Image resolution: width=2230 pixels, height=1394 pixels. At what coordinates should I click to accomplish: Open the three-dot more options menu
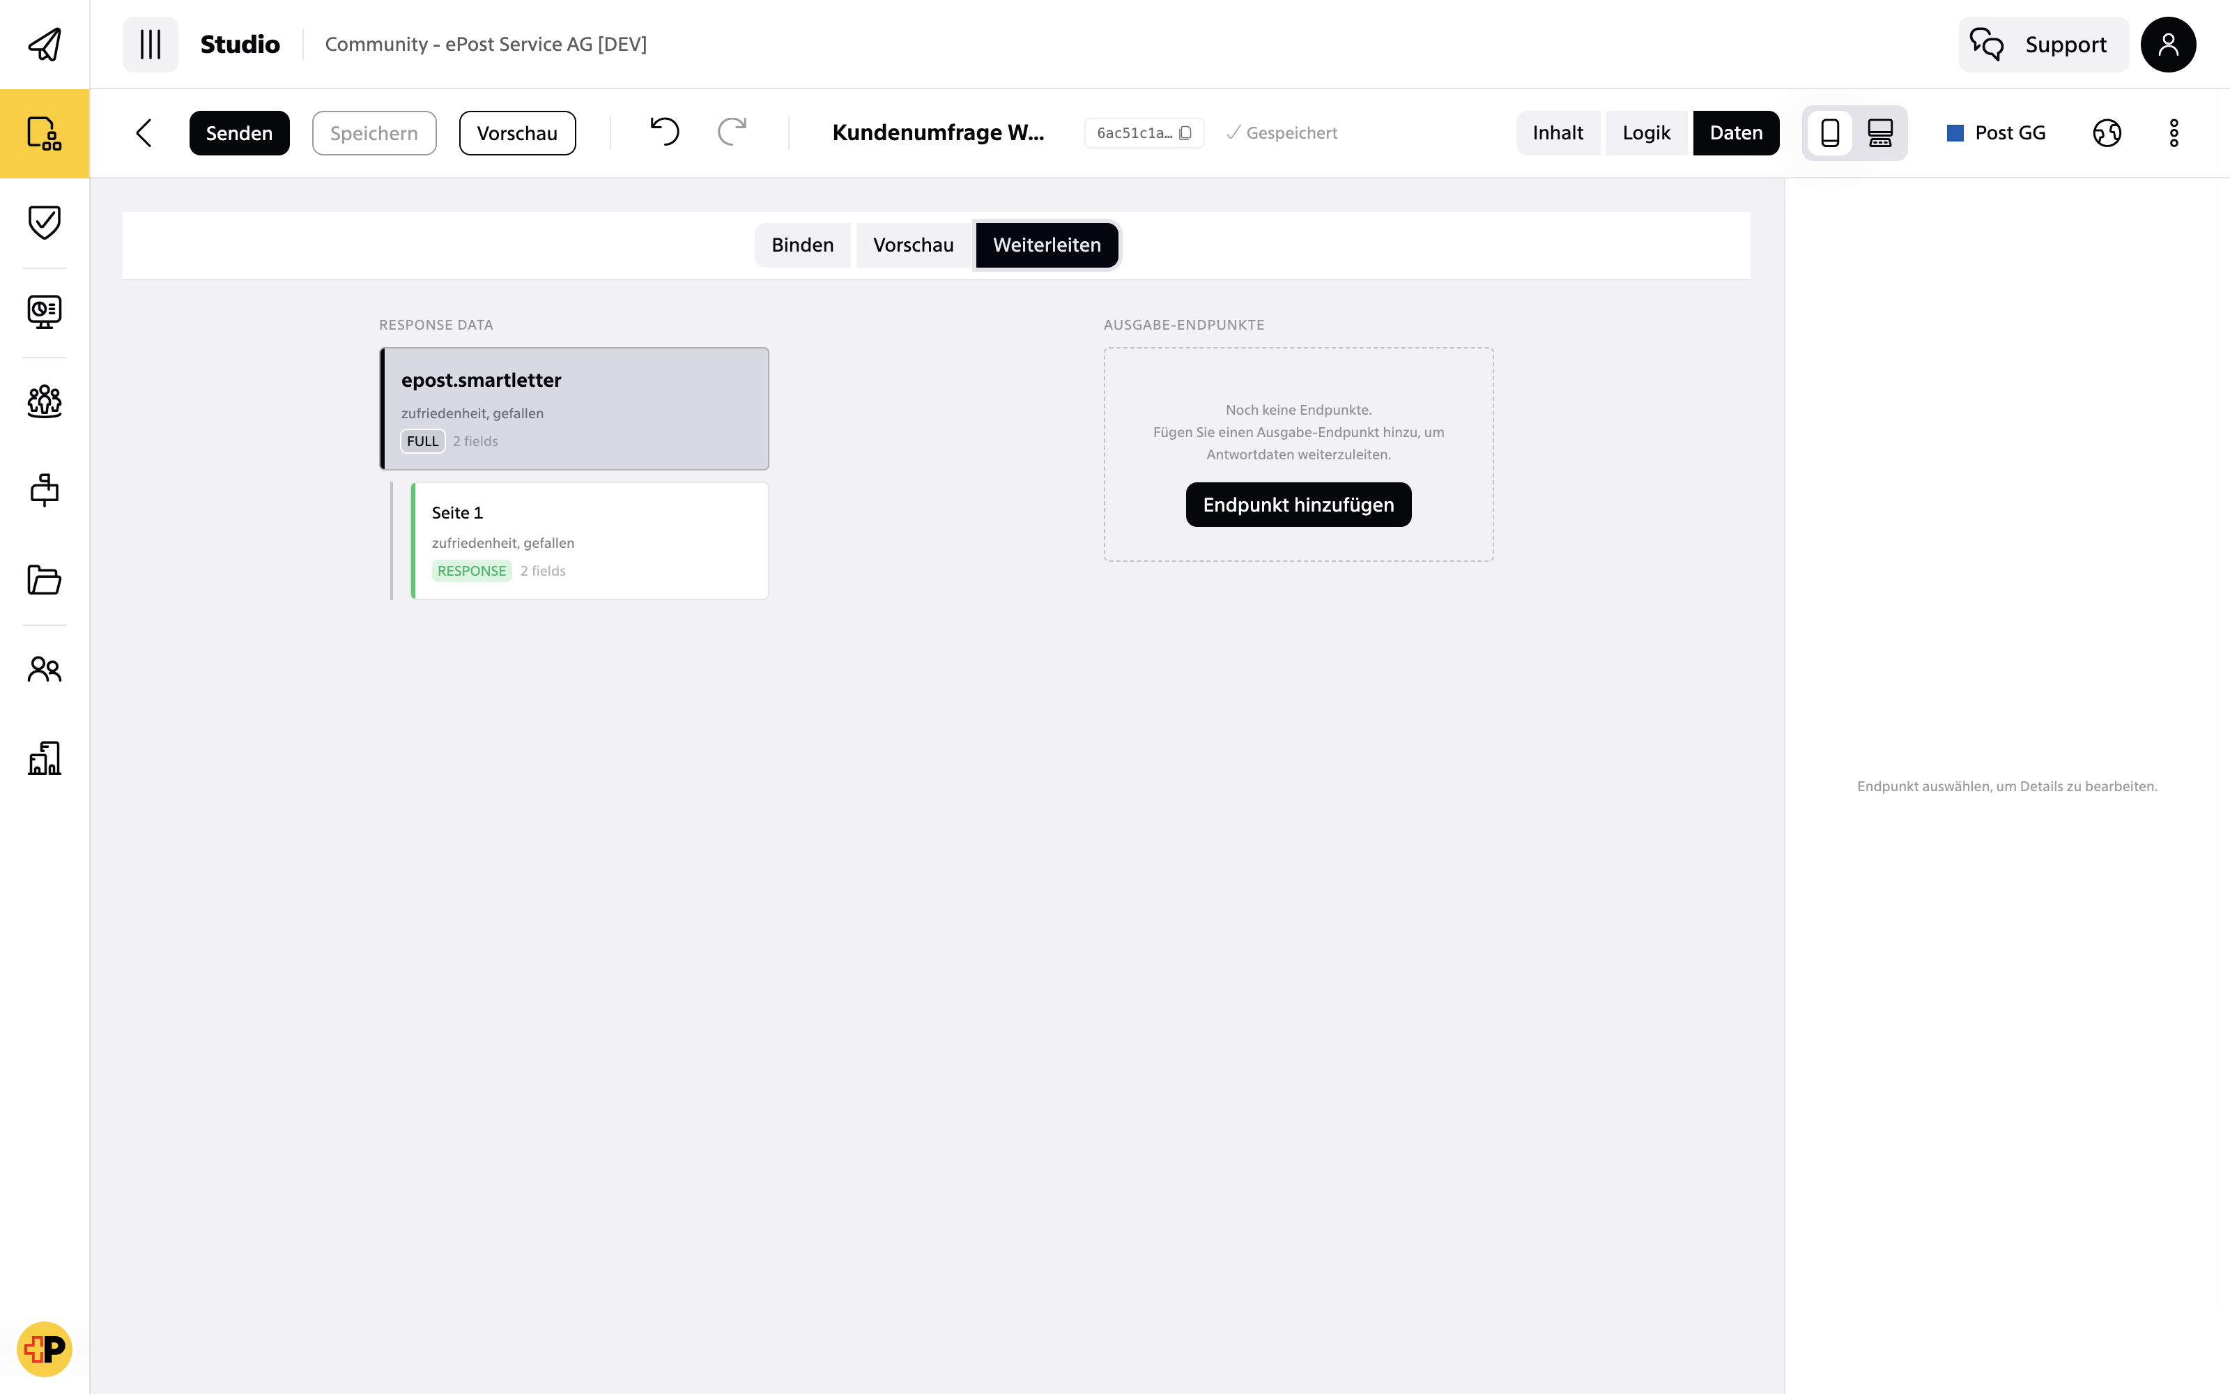(x=2174, y=132)
